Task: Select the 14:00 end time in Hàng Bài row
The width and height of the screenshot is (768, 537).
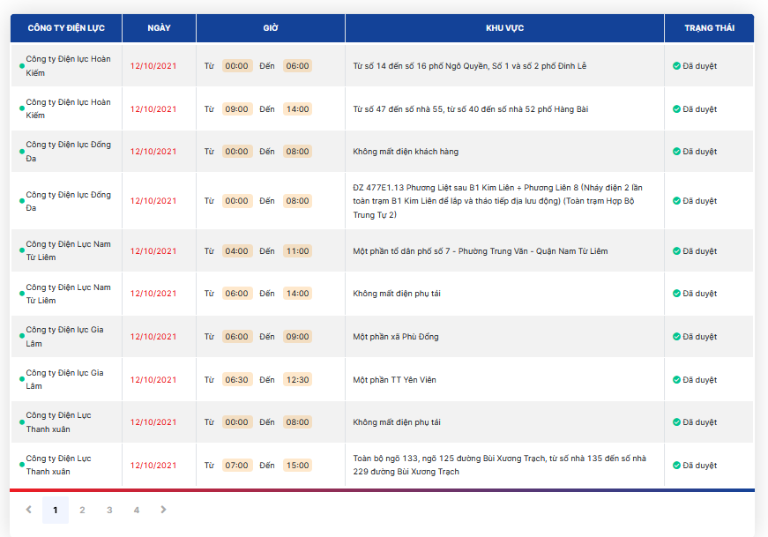Action: (x=297, y=108)
